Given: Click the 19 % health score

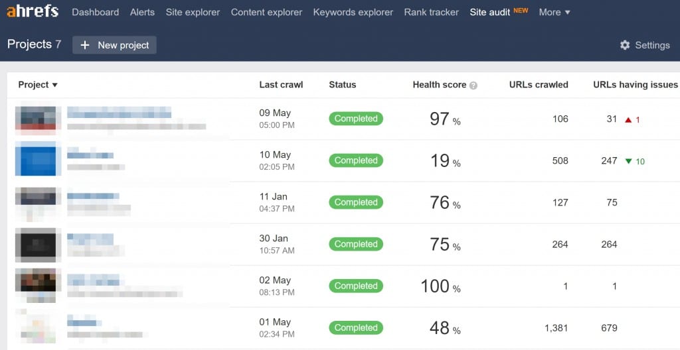Looking at the screenshot, I should click(x=445, y=160).
